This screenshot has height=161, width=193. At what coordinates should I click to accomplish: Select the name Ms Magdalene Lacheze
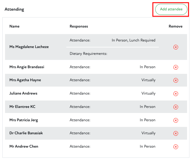tap(29, 47)
